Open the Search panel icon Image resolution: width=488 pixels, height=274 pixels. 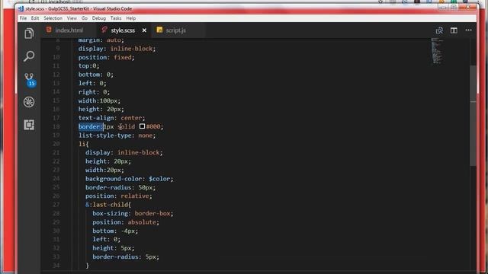29,56
